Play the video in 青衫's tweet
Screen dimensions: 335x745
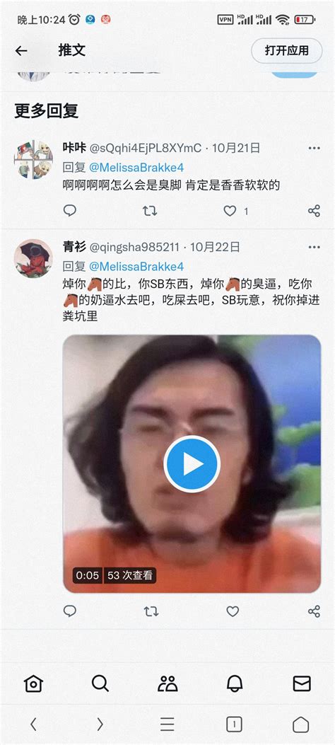(192, 463)
